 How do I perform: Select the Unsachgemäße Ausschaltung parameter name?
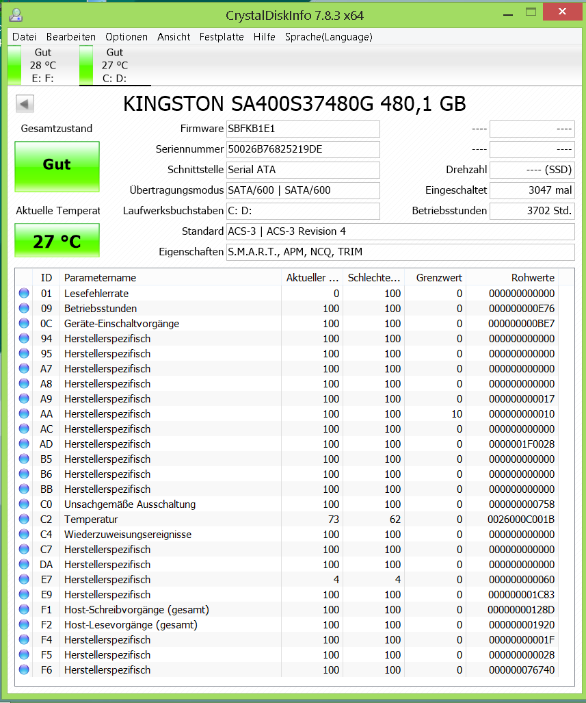coord(130,504)
